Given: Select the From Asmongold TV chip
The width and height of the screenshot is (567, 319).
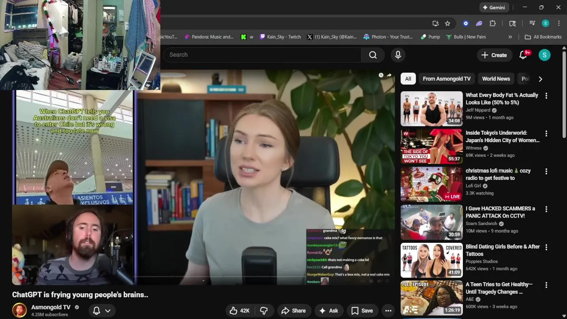Looking at the screenshot, I should tap(447, 79).
